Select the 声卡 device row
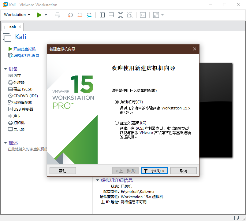This screenshot has width=246, height=221. click(x=14, y=116)
